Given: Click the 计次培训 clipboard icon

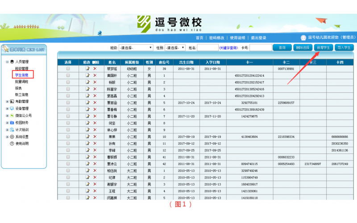Looking at the screenshot, I should [12, 130].
